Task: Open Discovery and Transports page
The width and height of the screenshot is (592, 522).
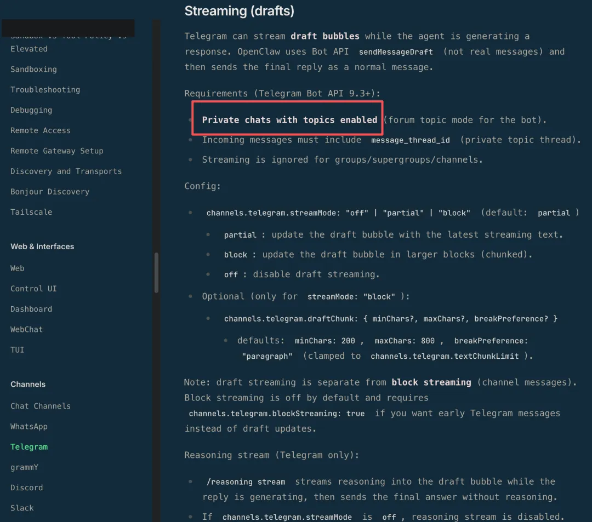Action: pos(66,171)
